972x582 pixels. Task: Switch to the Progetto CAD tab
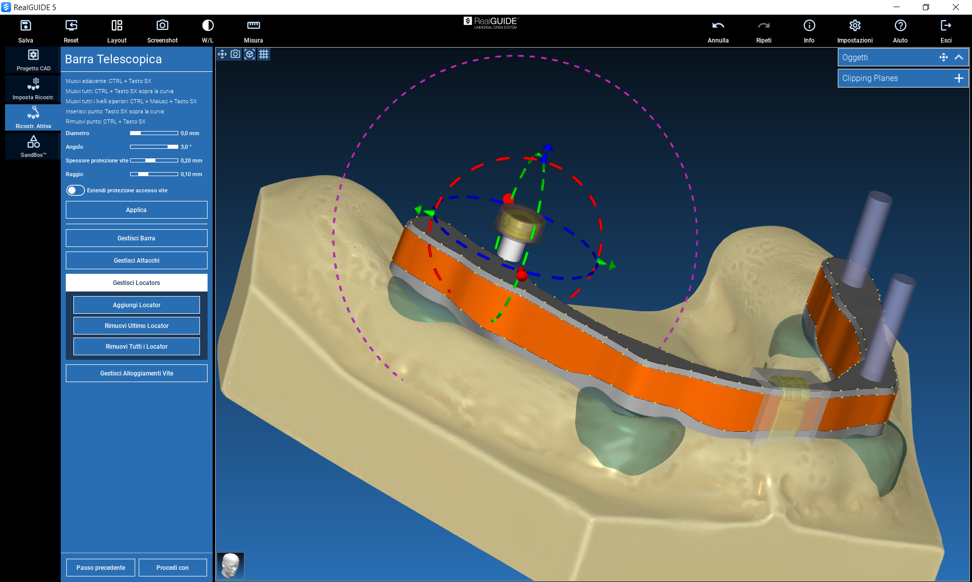33,60
